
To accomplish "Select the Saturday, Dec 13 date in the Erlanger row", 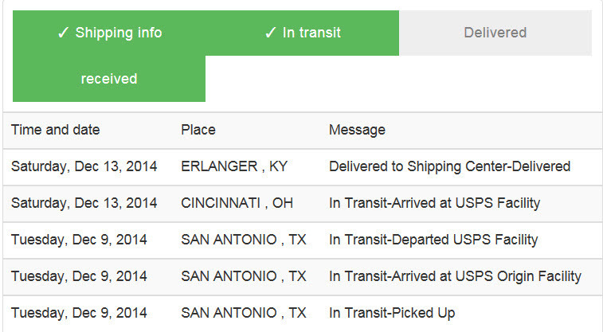I will (84, 166).
